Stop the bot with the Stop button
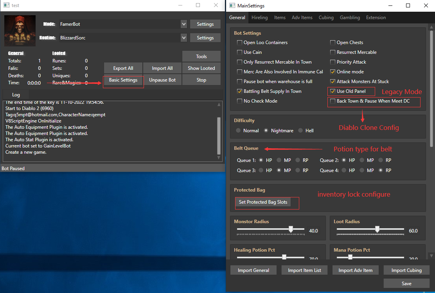Screen dimensions: 435x293 201,80
